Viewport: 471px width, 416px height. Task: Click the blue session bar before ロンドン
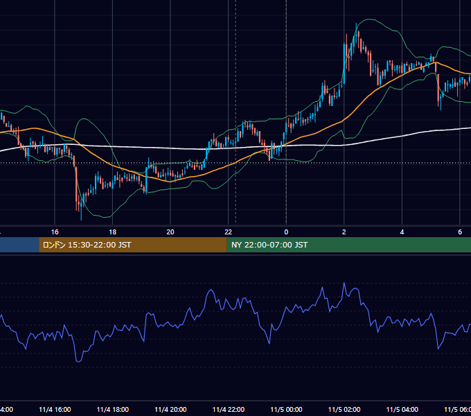(19, 245)
